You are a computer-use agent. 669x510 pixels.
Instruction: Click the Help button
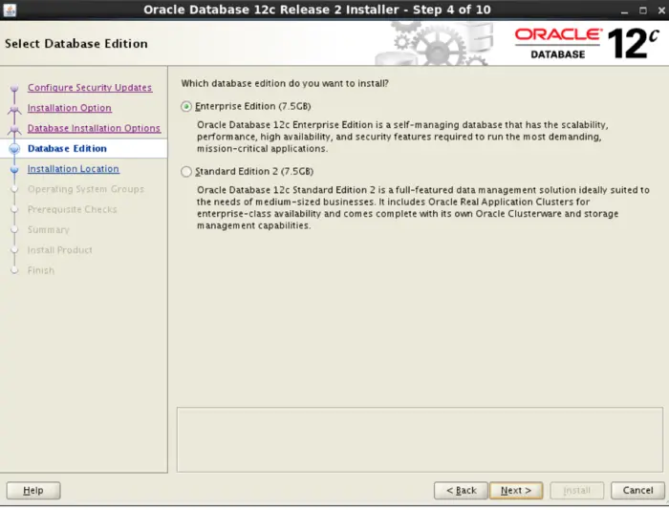click(x=33, y=490)
